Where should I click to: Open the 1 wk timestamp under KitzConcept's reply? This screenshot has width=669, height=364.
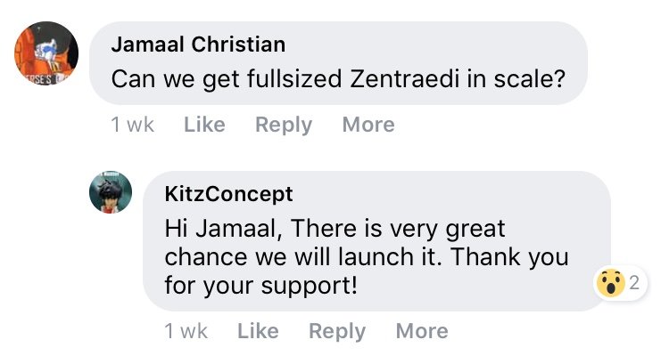point(186,331)
